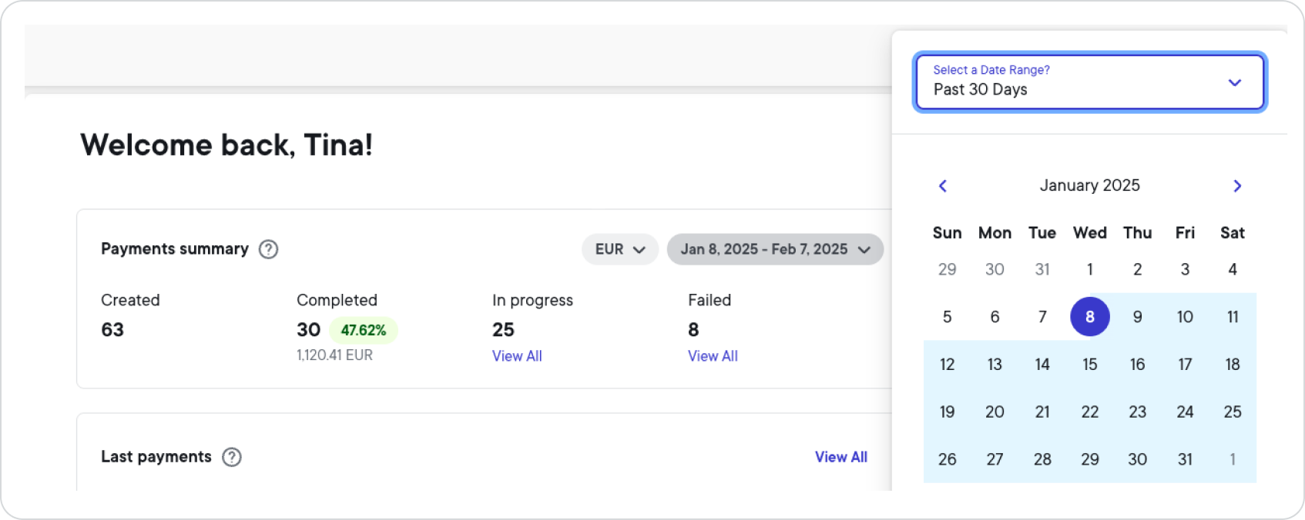Select January 22 in the calendar
The height and width of the screenshot is (520, 1305).
pyautogui.click(x=1089, y=412)
